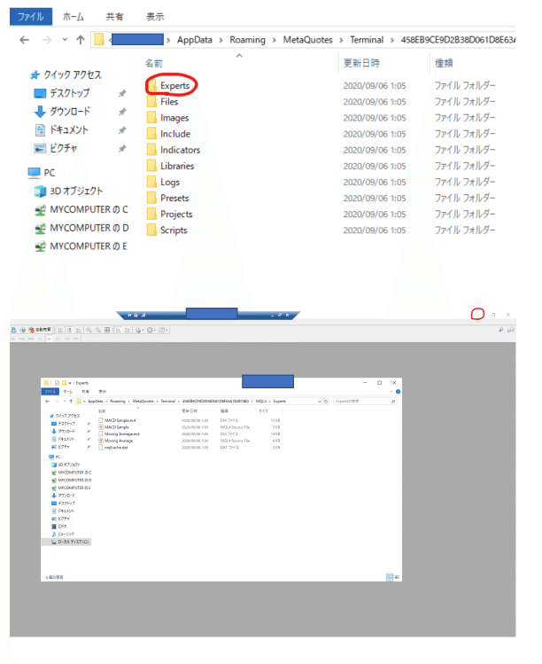Viewport: 542px width, 664px height.
Task: Expand chevron after Roaming in upper breadcrumb
Action: tap(275, 40)
